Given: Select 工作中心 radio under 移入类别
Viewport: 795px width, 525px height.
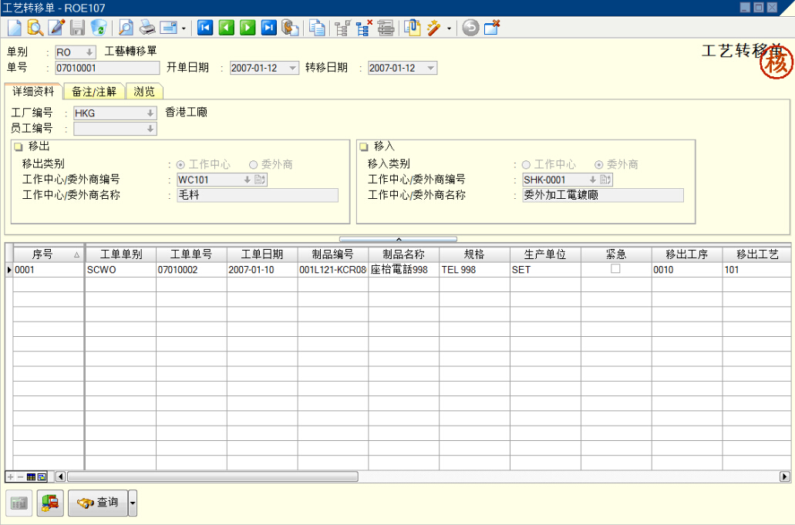Looking at the screenshot, I should click(x=527, y=165).
